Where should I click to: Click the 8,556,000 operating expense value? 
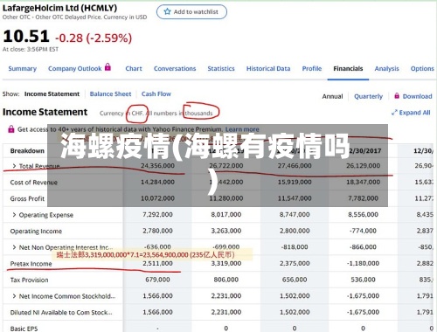point(363,215)
